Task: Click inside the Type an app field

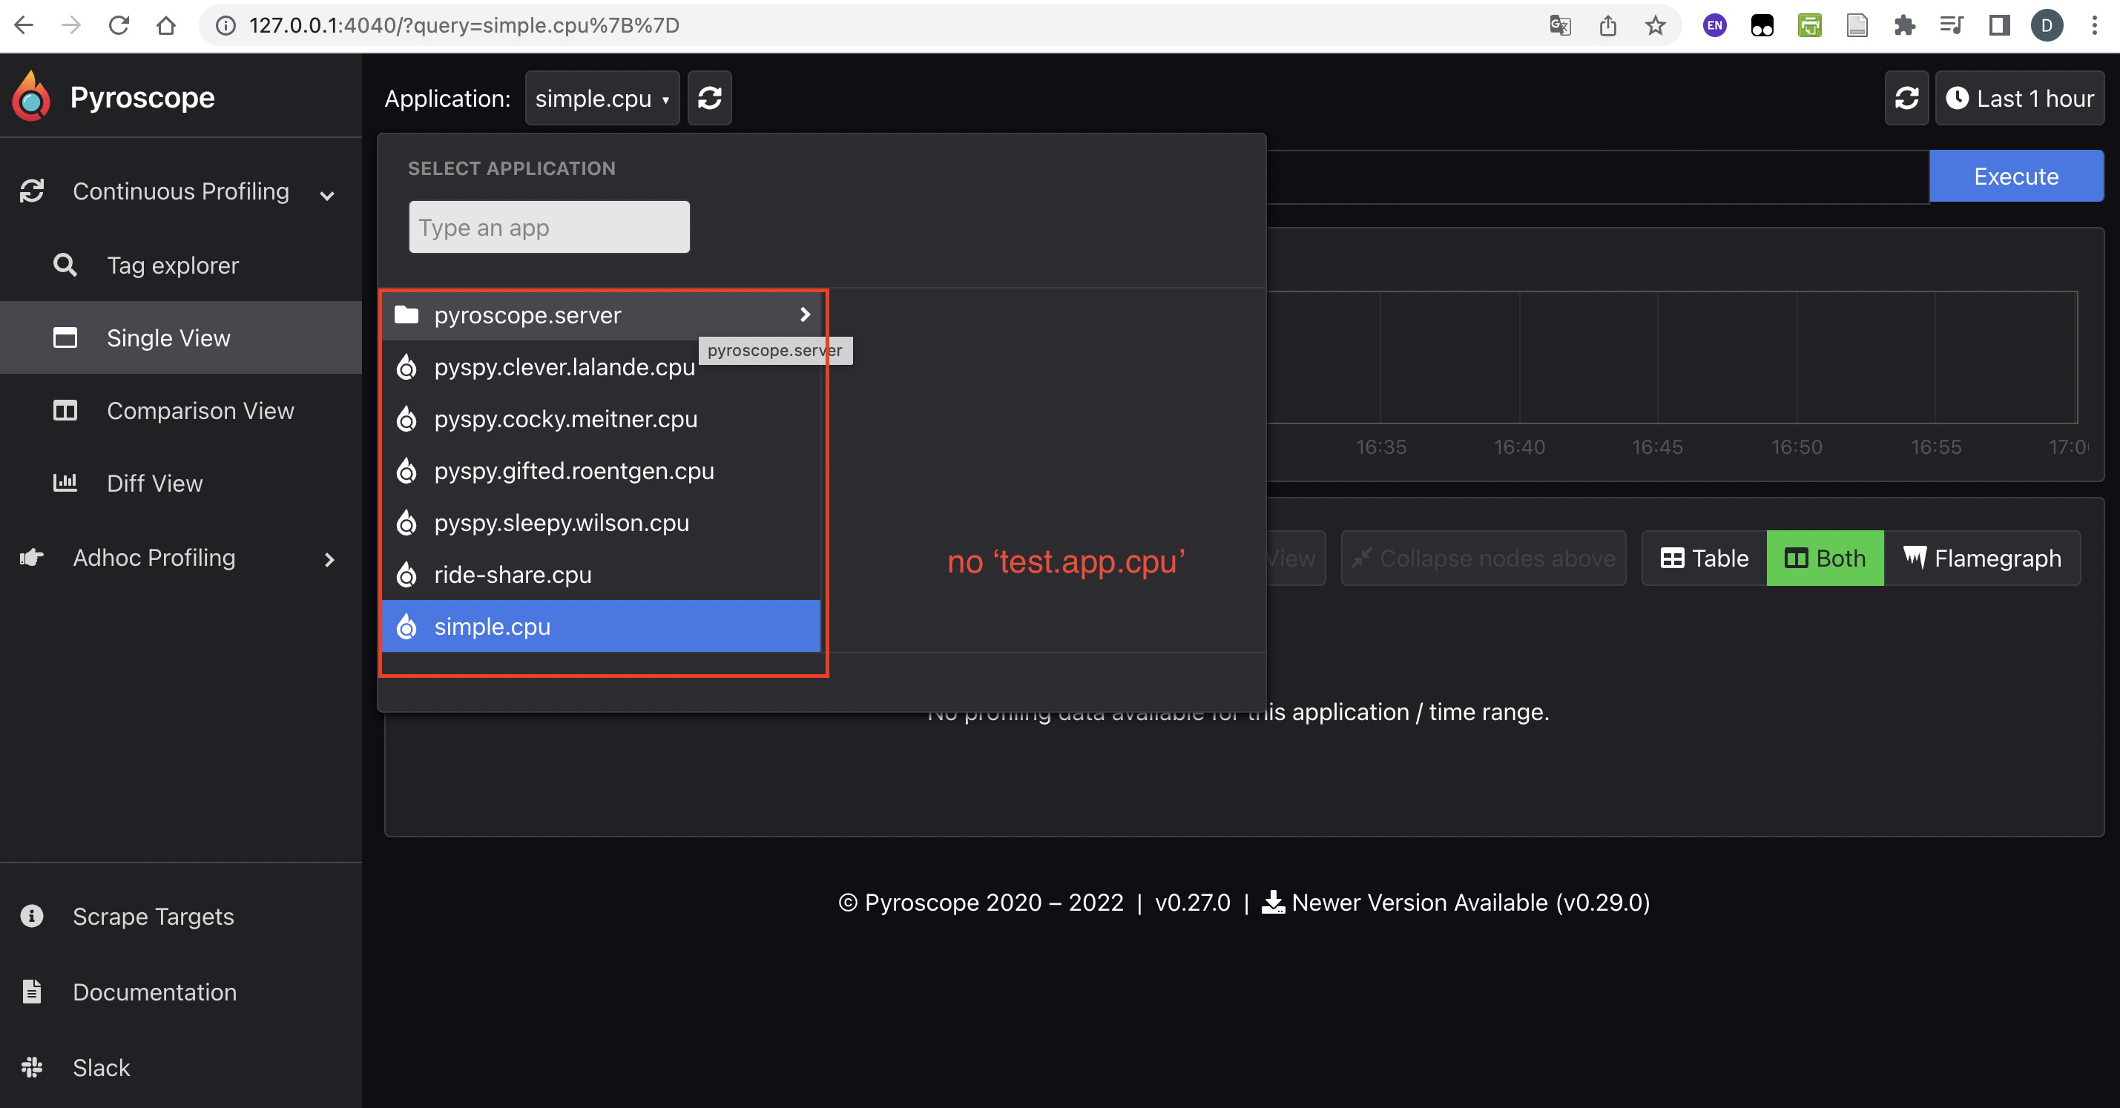Action: tap(548, 226)
